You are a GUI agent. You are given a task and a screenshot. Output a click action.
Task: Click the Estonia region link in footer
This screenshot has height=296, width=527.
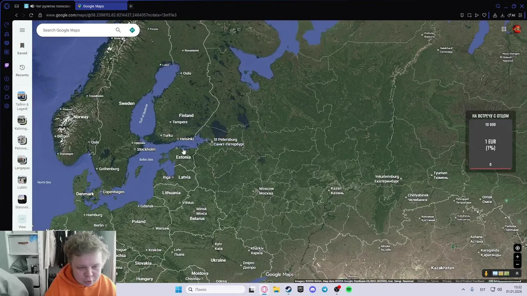coord(422,281)
